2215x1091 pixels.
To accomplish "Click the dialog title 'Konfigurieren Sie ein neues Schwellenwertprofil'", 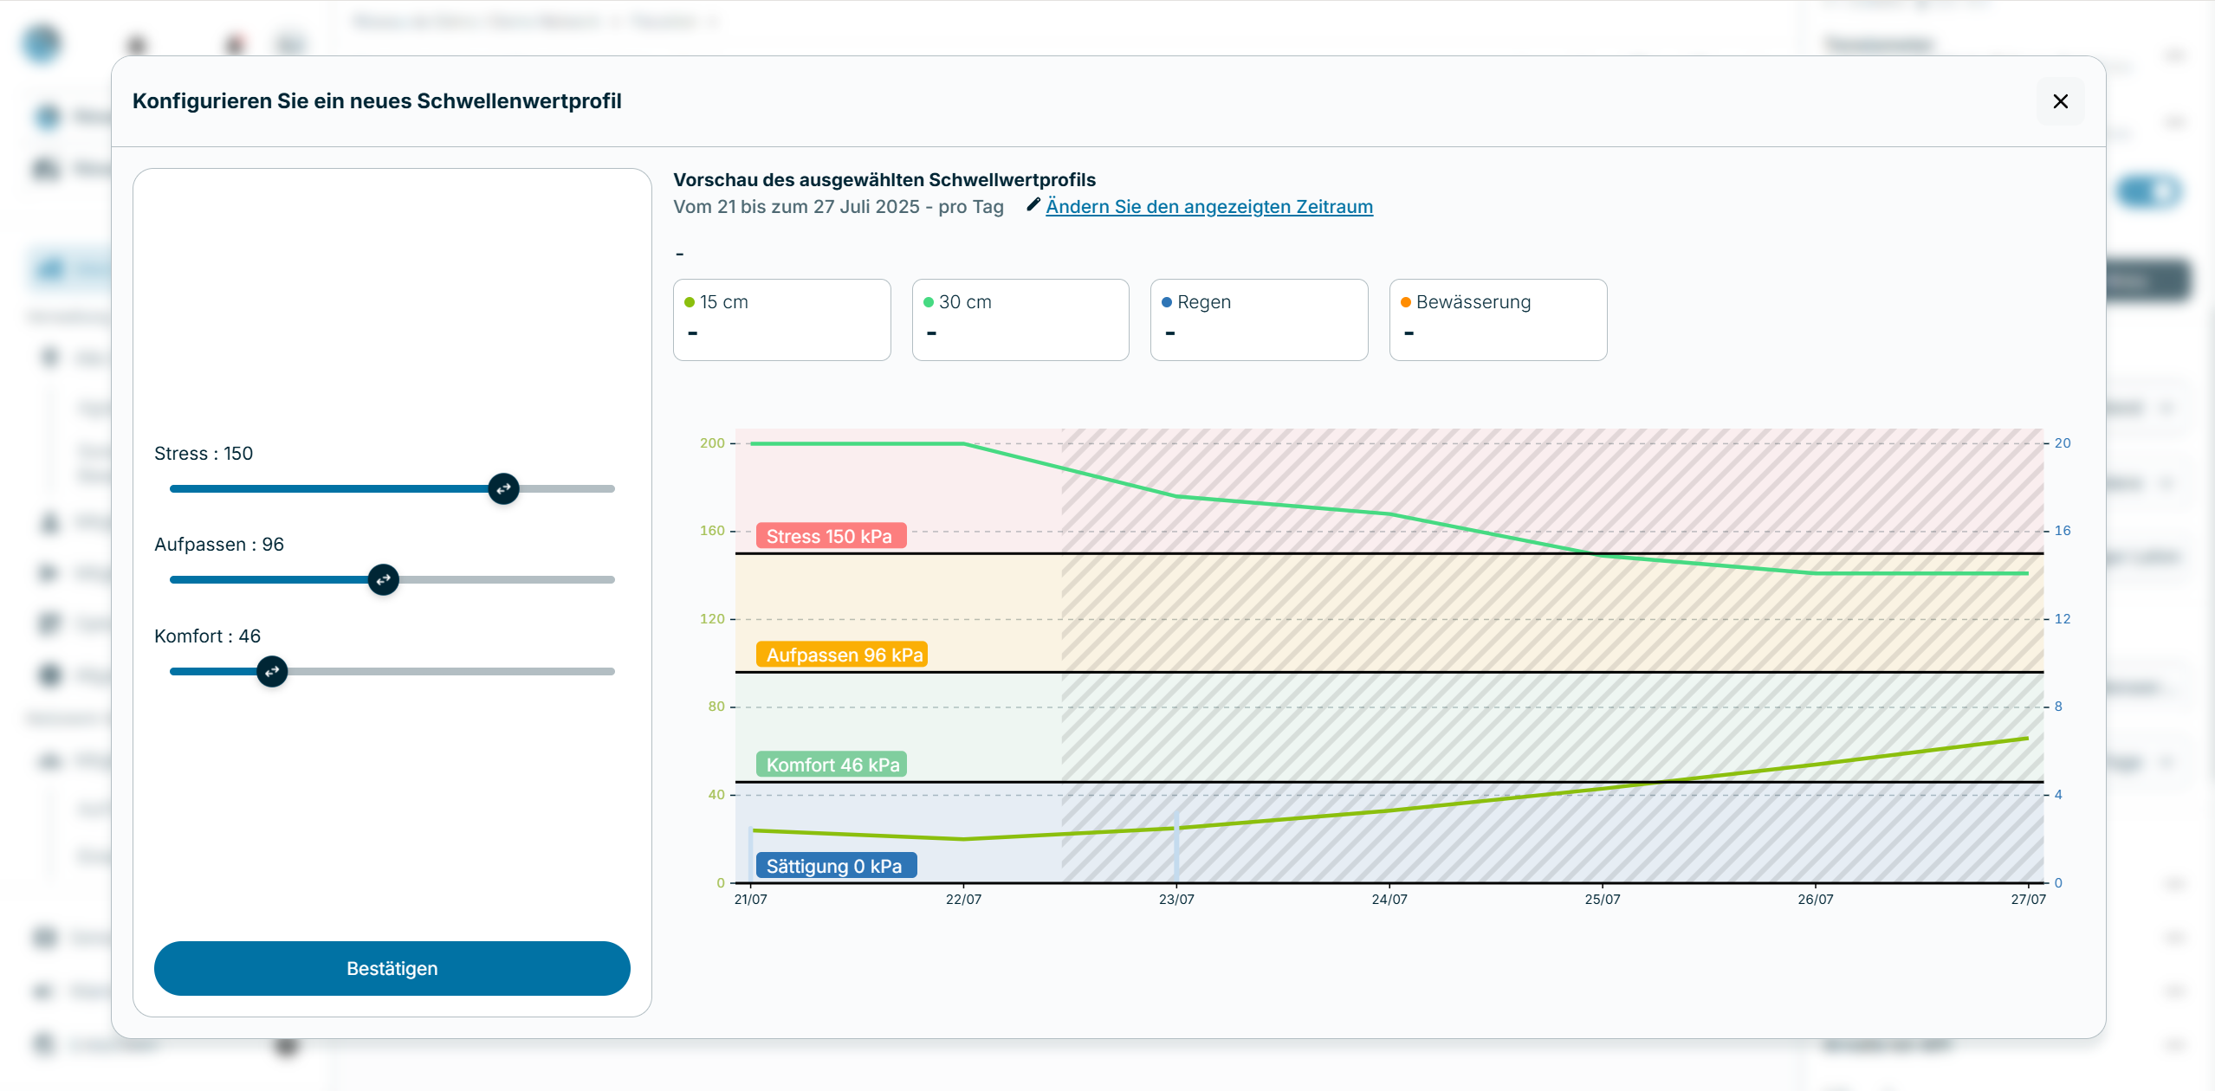I will tap(377, 101).
